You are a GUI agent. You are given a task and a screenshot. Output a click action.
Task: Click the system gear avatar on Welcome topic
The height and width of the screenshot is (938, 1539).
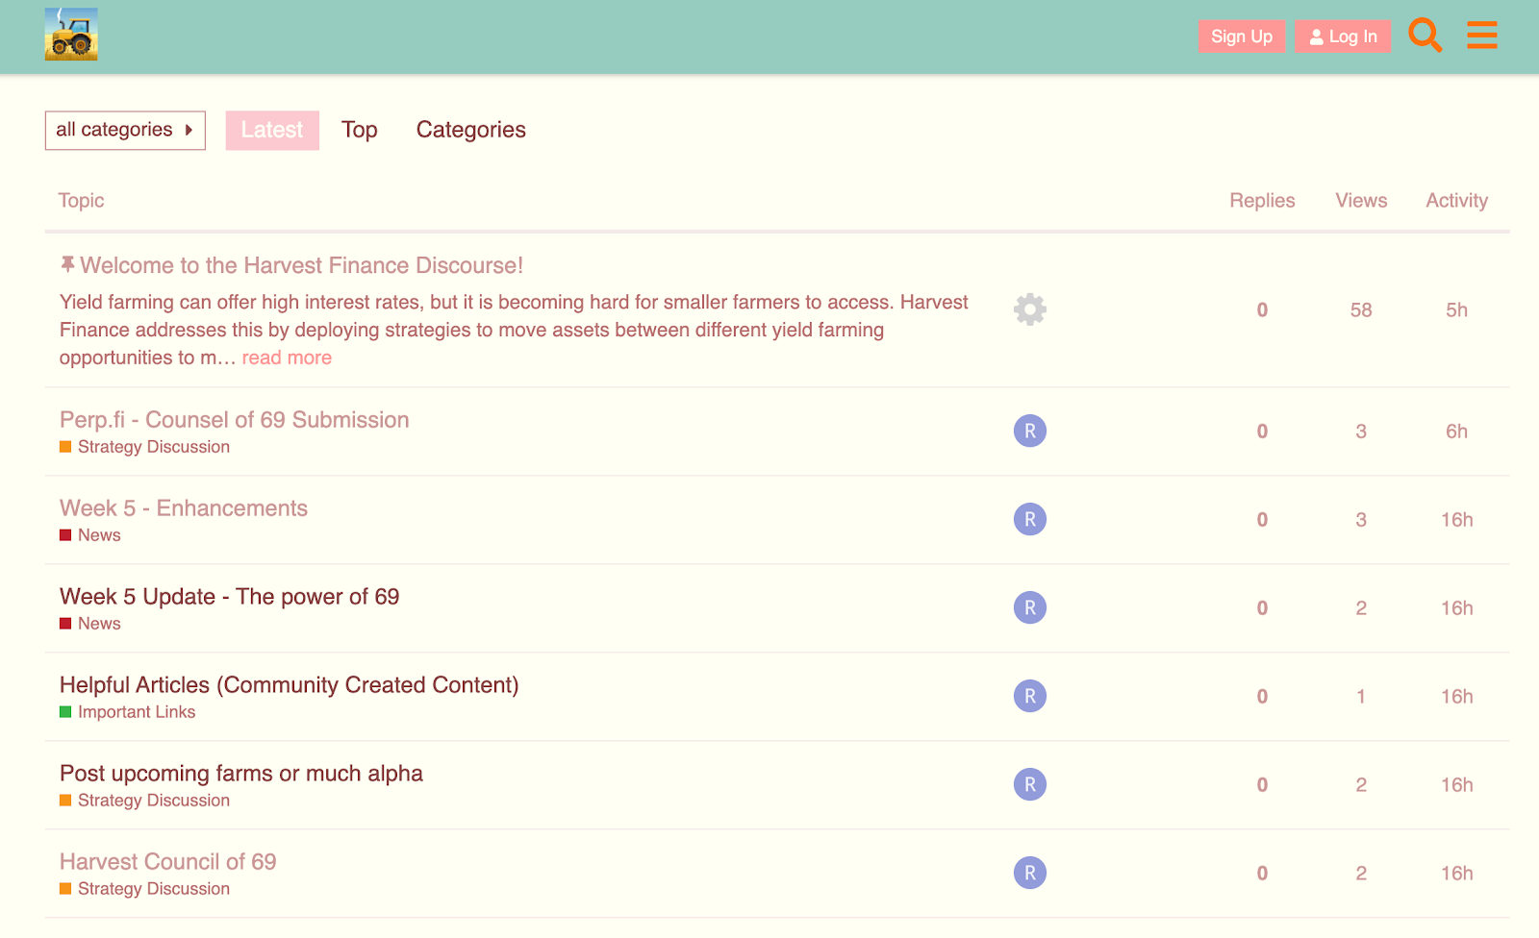click(x=1030, y=309)
